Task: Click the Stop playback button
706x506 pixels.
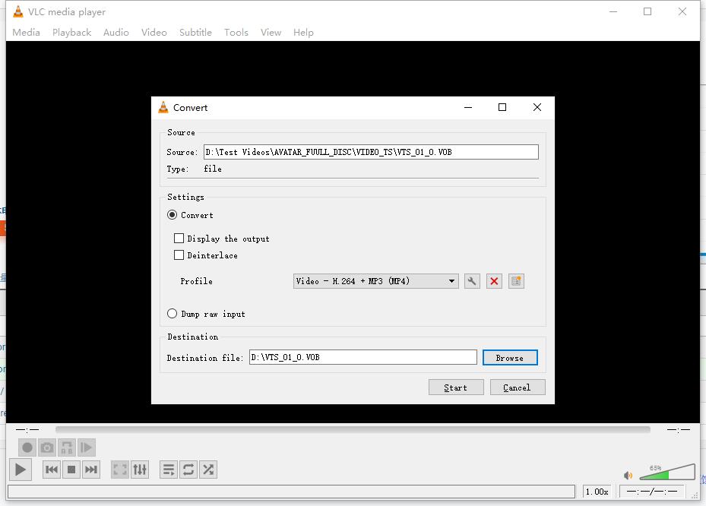Action: coord(71,470)
